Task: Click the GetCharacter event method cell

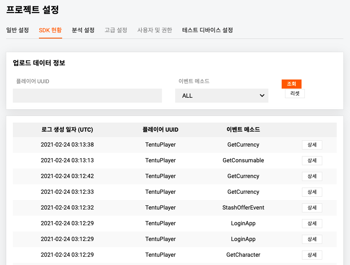Action: [243, 255]
